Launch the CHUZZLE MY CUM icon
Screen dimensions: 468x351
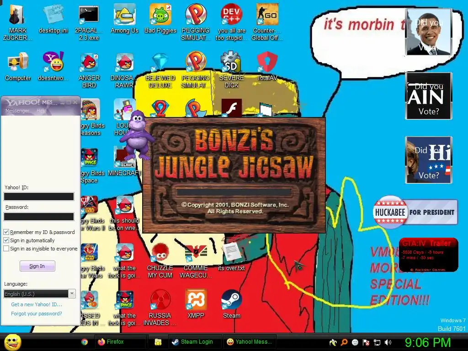tap(160, 260)
